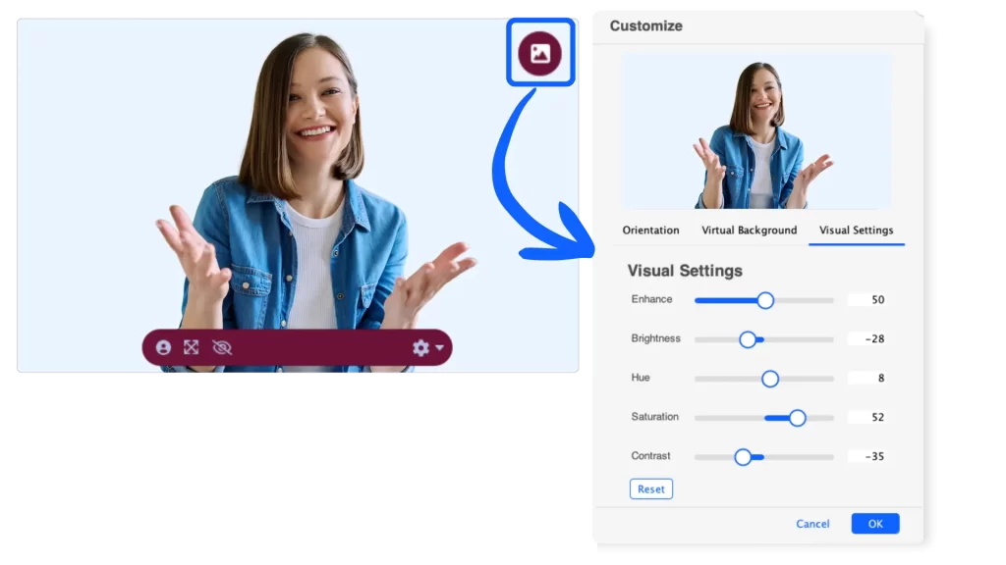The height and width of the screenshot is (565, 1006).
Task: Click the image customize icon button
Action: (539, 53)
